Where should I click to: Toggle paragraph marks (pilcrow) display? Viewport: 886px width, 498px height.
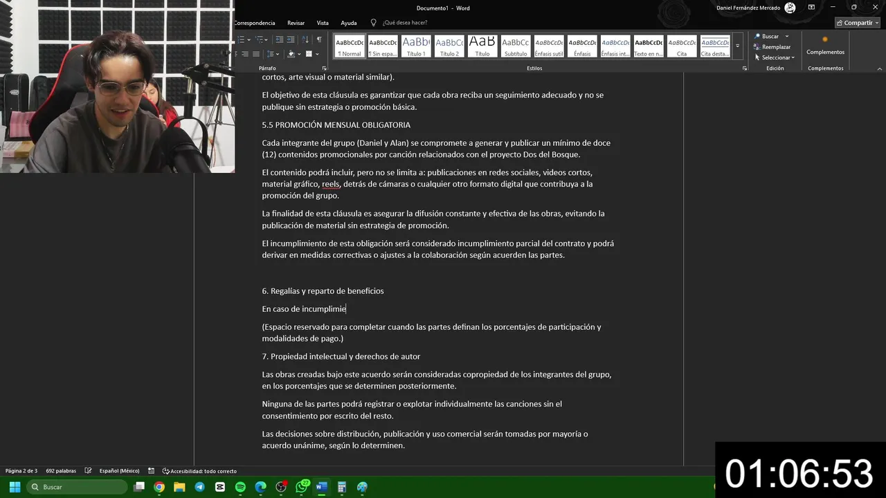click(x=319, y=39)
